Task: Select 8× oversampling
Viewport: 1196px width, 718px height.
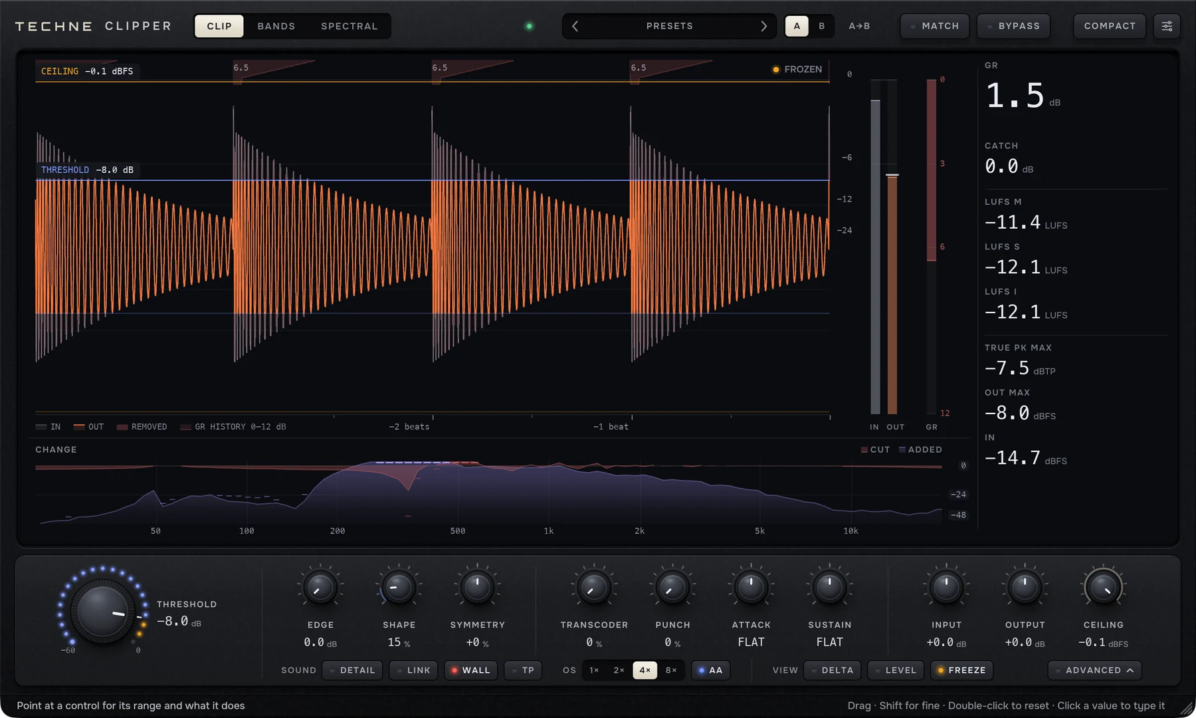Action: (671, 670)
